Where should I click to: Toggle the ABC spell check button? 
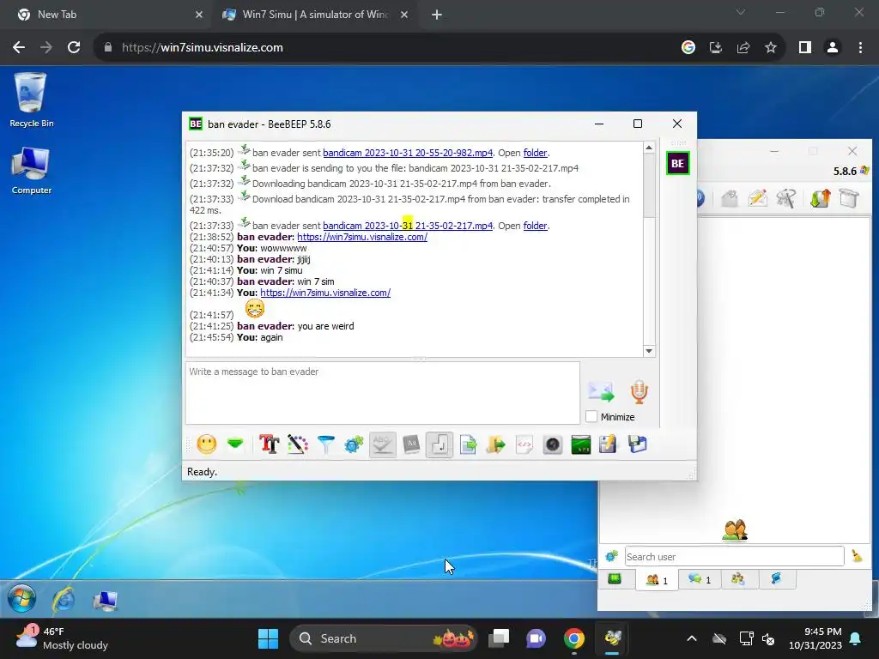tap(383, 445)
